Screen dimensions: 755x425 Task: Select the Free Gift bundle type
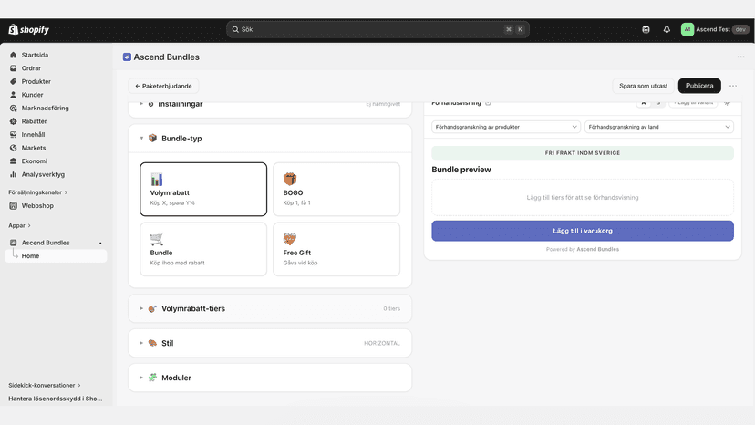pos(336,249)
